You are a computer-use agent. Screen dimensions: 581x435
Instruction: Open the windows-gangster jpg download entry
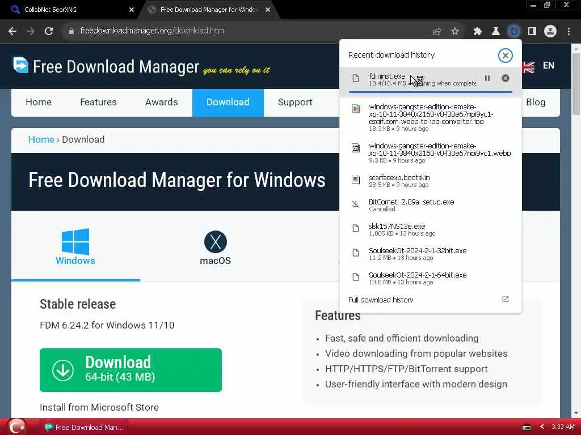click(431, 118)
